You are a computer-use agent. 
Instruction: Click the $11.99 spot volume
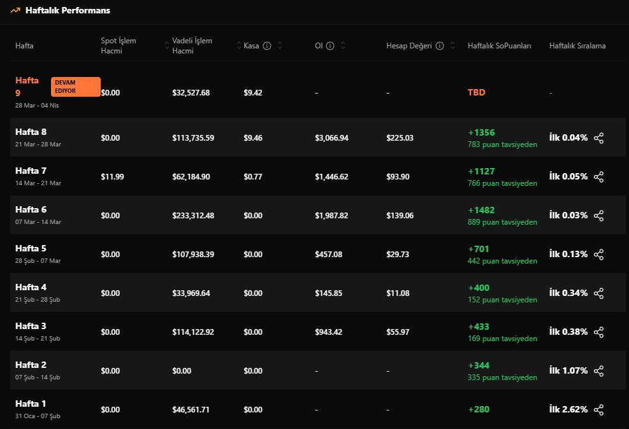(x=112, y=177)
